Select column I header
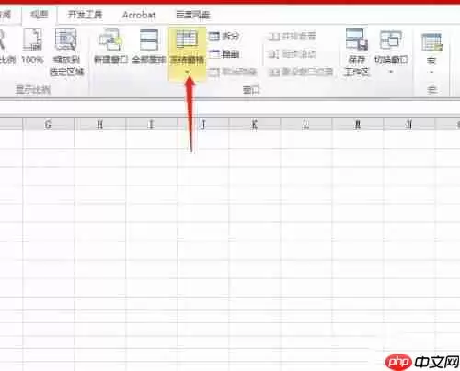 tap(152, 124)
